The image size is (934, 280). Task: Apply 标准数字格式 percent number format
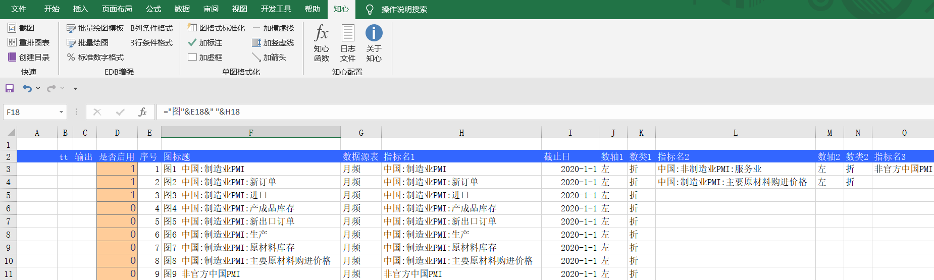(x=95, y=58)
